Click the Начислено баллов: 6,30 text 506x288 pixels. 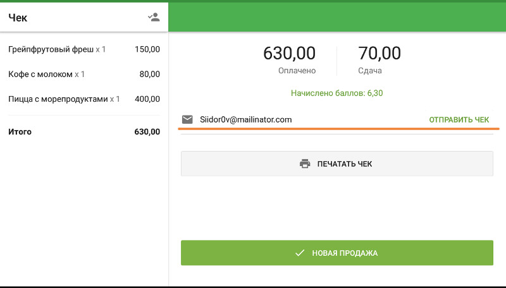coord(336,93)
